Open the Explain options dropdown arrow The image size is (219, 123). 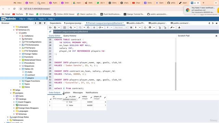click(154, 27)
